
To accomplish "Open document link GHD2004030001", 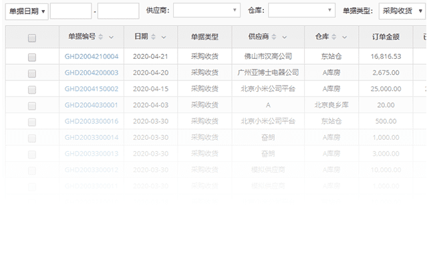I will tap(91, 105).
